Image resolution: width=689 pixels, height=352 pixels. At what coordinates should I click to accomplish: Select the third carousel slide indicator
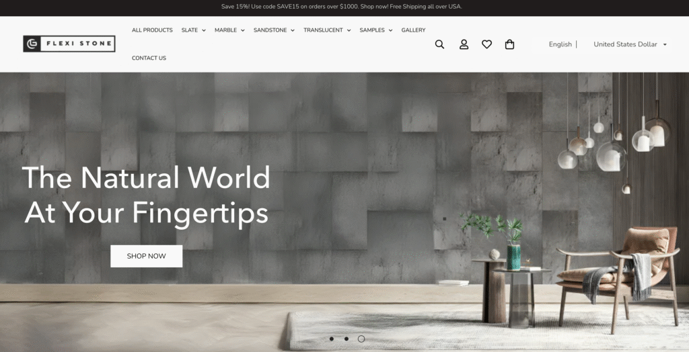361,339
